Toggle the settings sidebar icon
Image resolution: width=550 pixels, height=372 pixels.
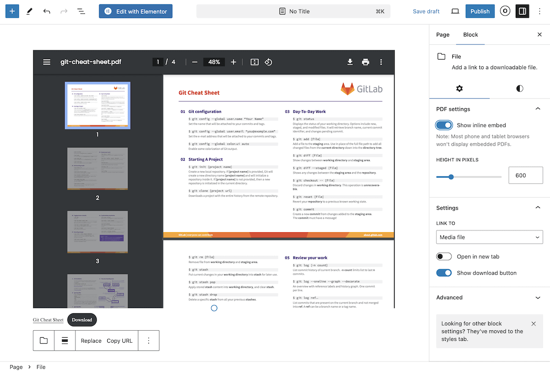(x=522, y=11)
